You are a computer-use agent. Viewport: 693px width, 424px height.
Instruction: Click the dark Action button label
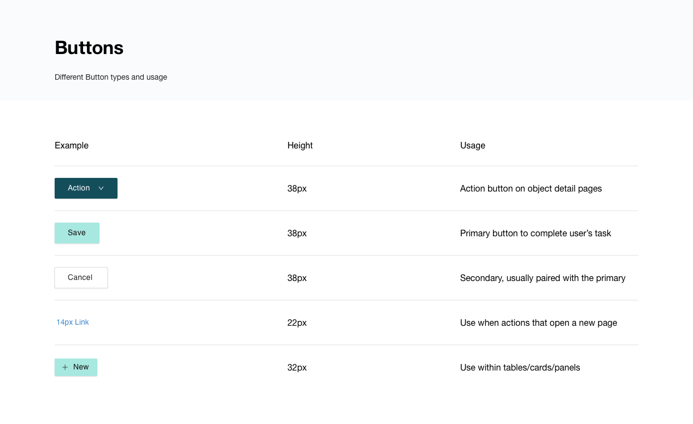pyautogui.click(x=79, y=188)
